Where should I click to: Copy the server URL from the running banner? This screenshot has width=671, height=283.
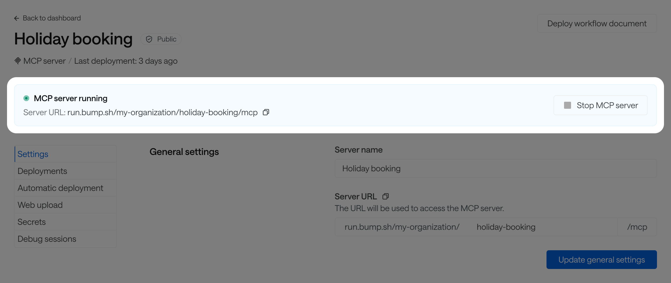pos(266,112)
